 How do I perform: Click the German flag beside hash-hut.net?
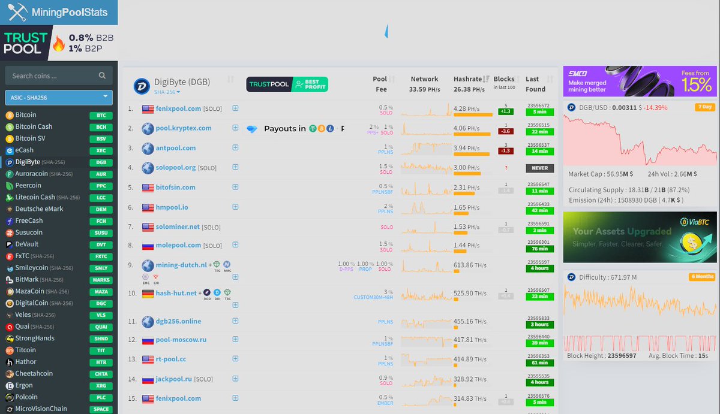point(148,294)
